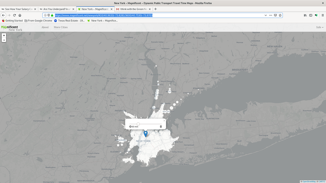Open More Cities link
The height and width of the screenshot is (183, 326).
[61, 27]
